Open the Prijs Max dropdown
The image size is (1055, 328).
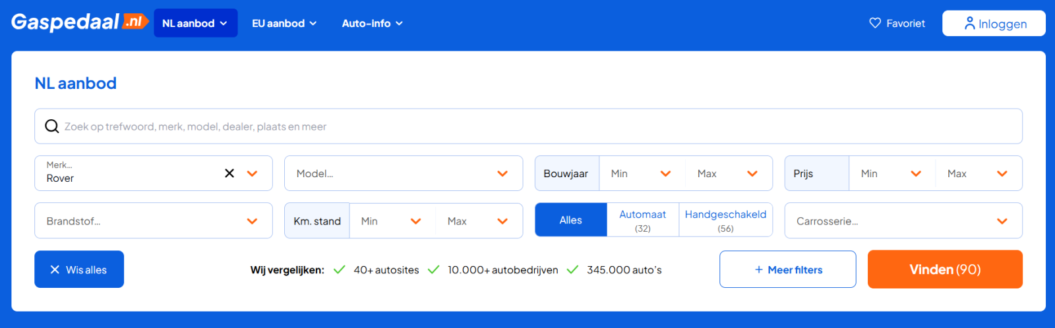[x=978, y=173]
